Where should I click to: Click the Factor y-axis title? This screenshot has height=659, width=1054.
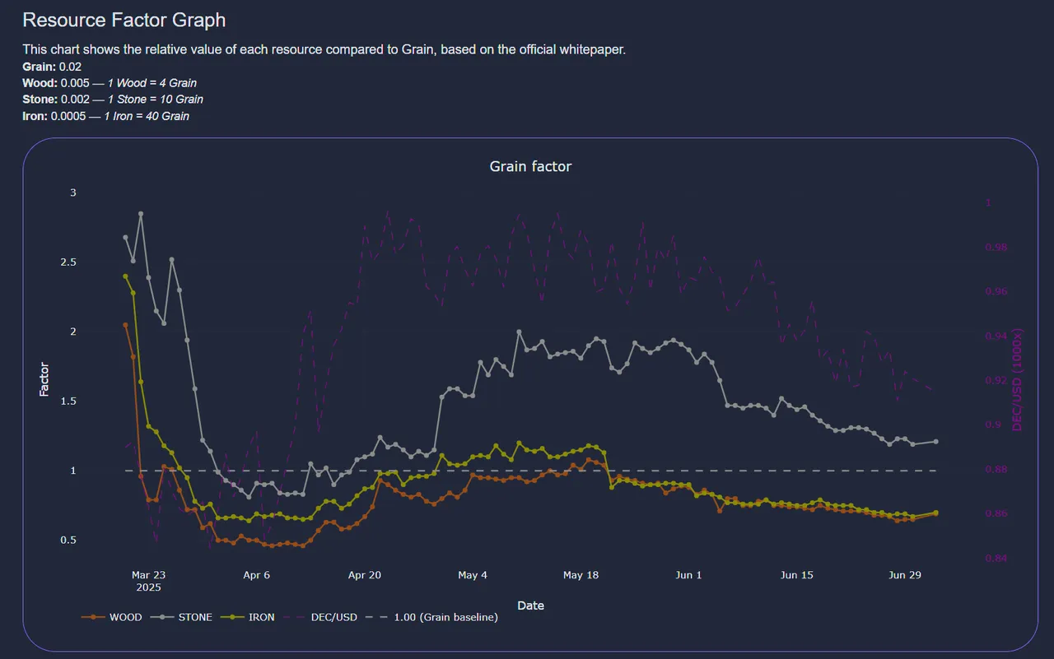(44, 380)
